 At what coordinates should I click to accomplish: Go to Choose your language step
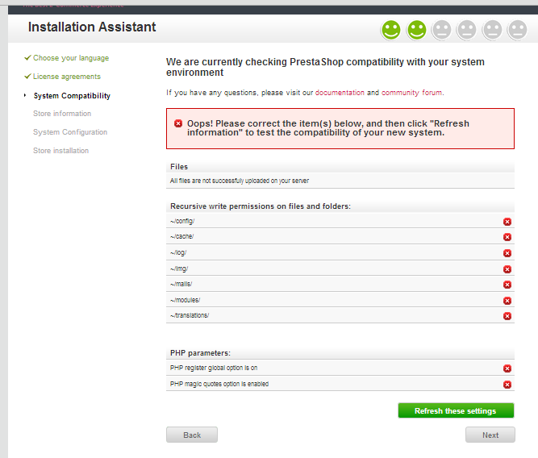pos(71,58)
